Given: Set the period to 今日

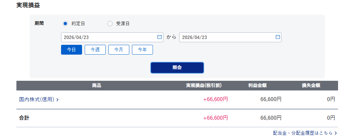Looking at the screenshot, I should [72, 50].
